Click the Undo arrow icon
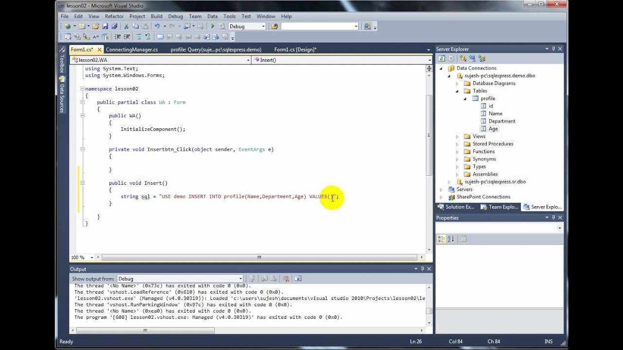Screen dimensions: 623x350 pos(157,26)
